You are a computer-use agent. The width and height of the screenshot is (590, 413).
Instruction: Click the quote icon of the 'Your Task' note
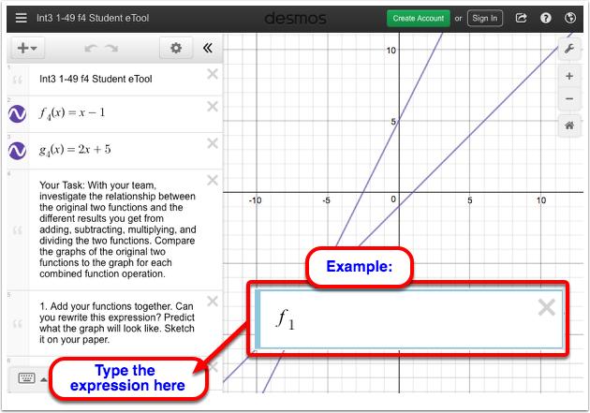(x=17, y=230)
